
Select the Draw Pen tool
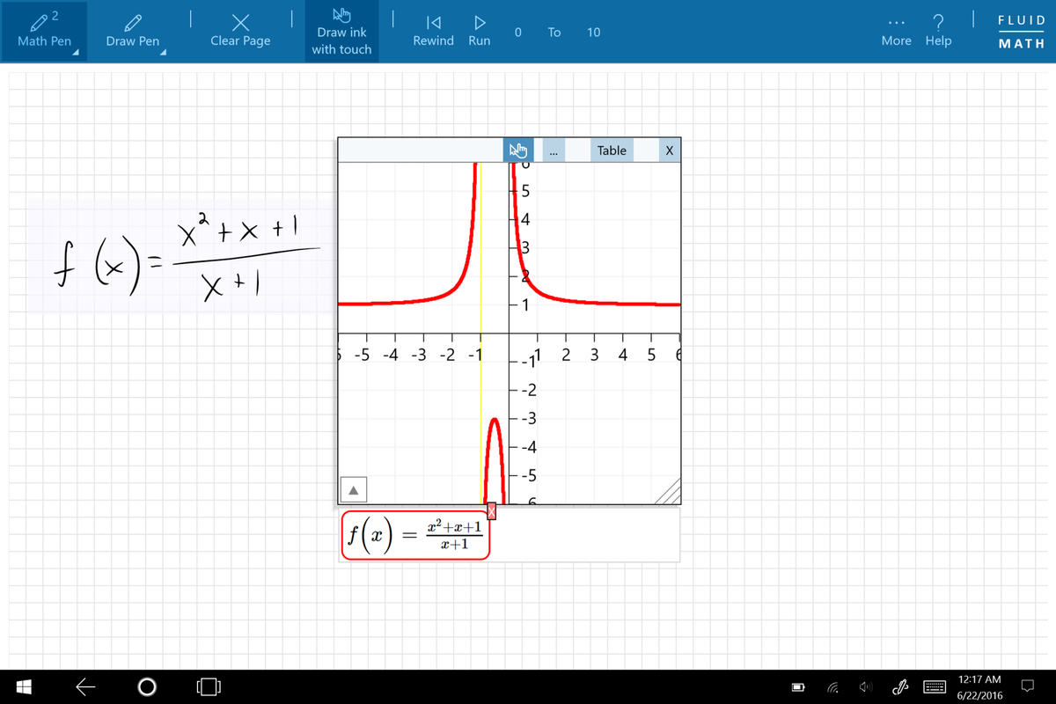point(132,31)
